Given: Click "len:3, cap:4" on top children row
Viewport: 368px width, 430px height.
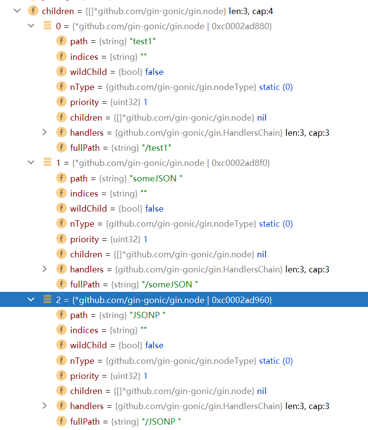Looking at the screenshot, I should (251, 11).
